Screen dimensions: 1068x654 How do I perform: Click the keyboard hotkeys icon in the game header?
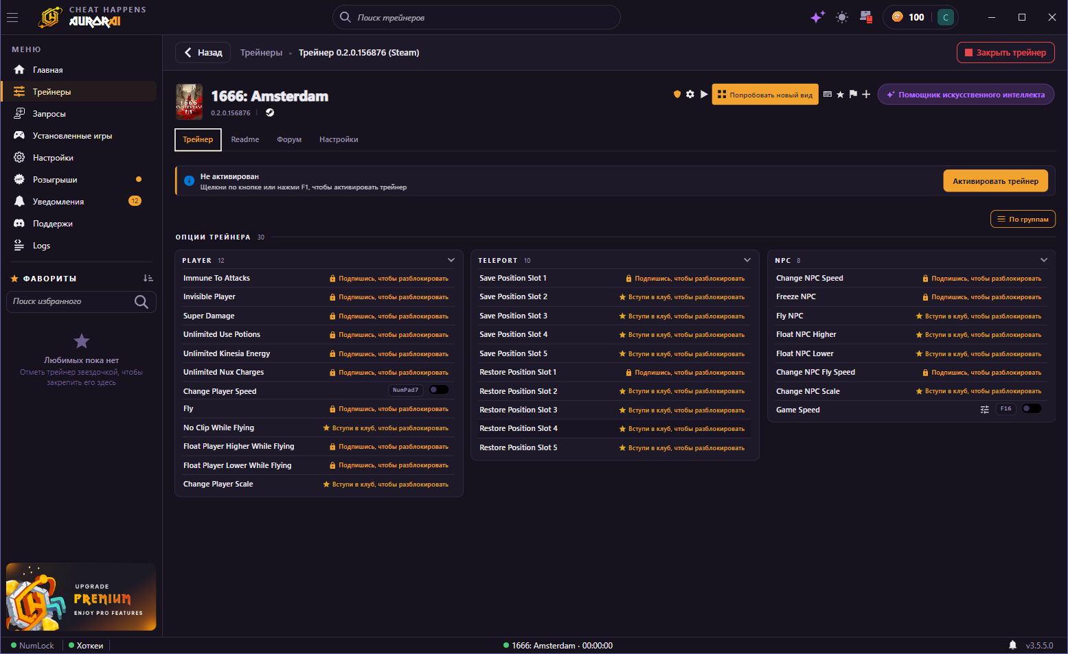click(828, 94)
